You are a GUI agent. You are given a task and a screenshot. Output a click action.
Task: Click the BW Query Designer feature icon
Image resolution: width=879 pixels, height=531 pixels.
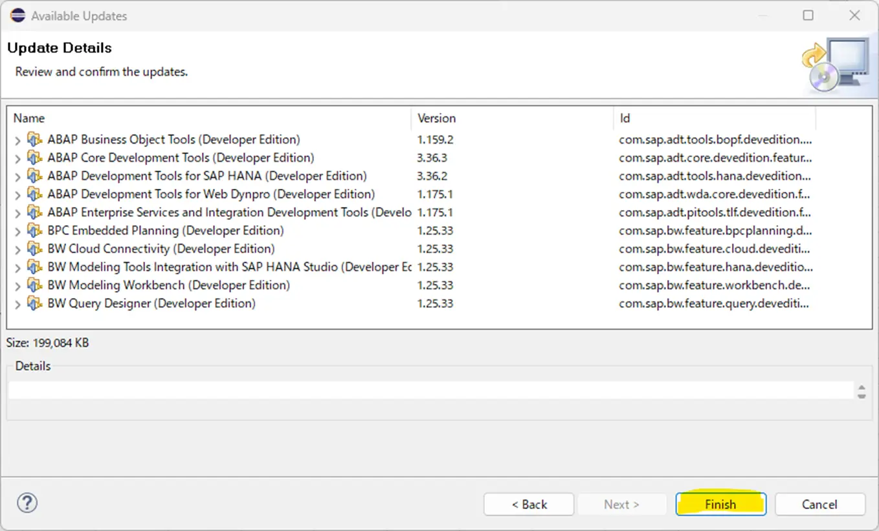[x=34, y=303]
